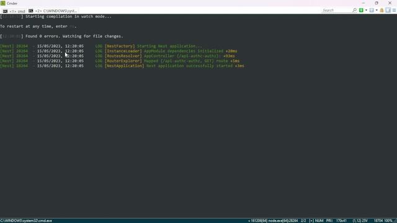
Task: Click the [NestApplication] log line
Action: click(x=122, y=66)
